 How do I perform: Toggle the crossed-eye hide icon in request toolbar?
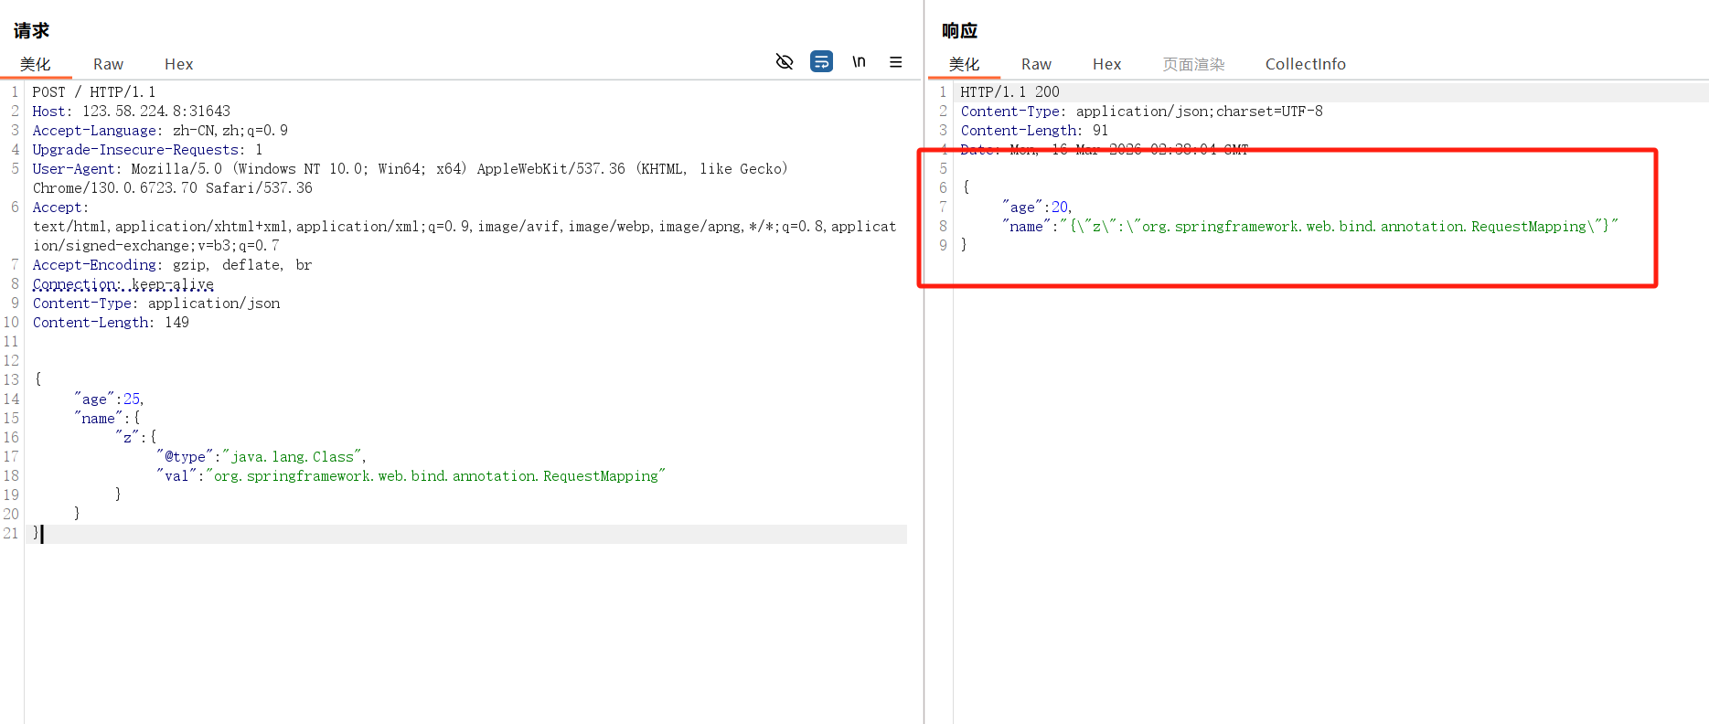pyautogui.click(x=785, y=62)
